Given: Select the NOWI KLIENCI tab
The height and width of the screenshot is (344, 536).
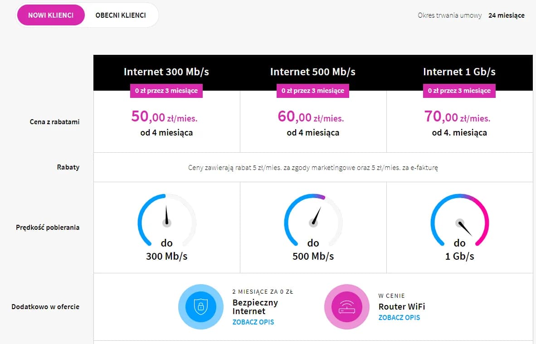Looking at the screenshot, I should coord(51,15).
